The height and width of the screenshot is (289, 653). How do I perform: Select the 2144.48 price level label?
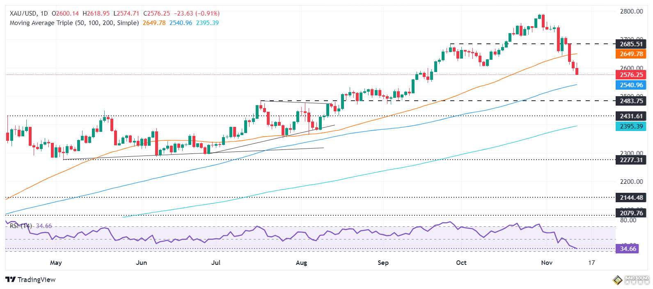(631, 198)
